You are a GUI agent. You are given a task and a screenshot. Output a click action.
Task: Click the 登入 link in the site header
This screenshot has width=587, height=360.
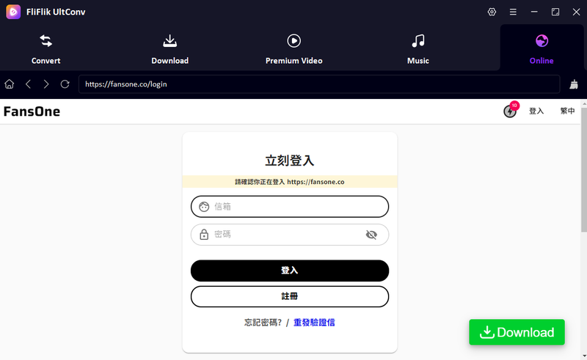[536, 111]
